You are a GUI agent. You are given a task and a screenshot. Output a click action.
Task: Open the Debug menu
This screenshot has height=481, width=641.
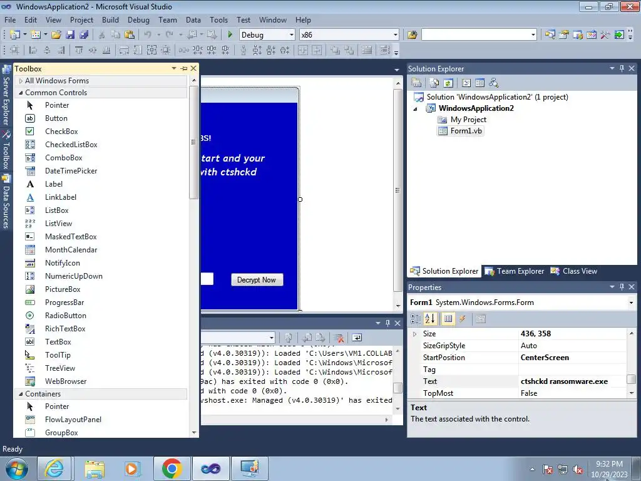pos(138,19)
